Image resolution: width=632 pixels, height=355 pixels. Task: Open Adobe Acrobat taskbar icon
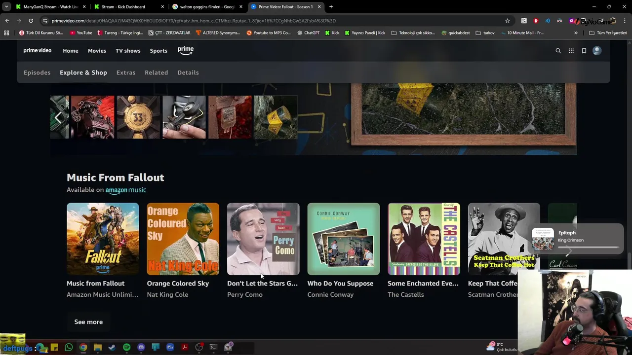coord(185,347)
